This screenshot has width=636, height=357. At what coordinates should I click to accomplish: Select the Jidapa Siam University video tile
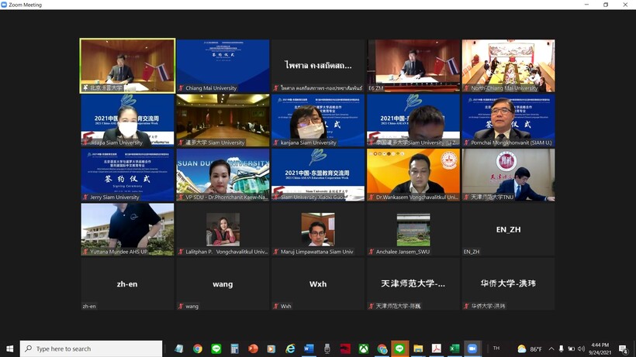(x=127, y=120)
